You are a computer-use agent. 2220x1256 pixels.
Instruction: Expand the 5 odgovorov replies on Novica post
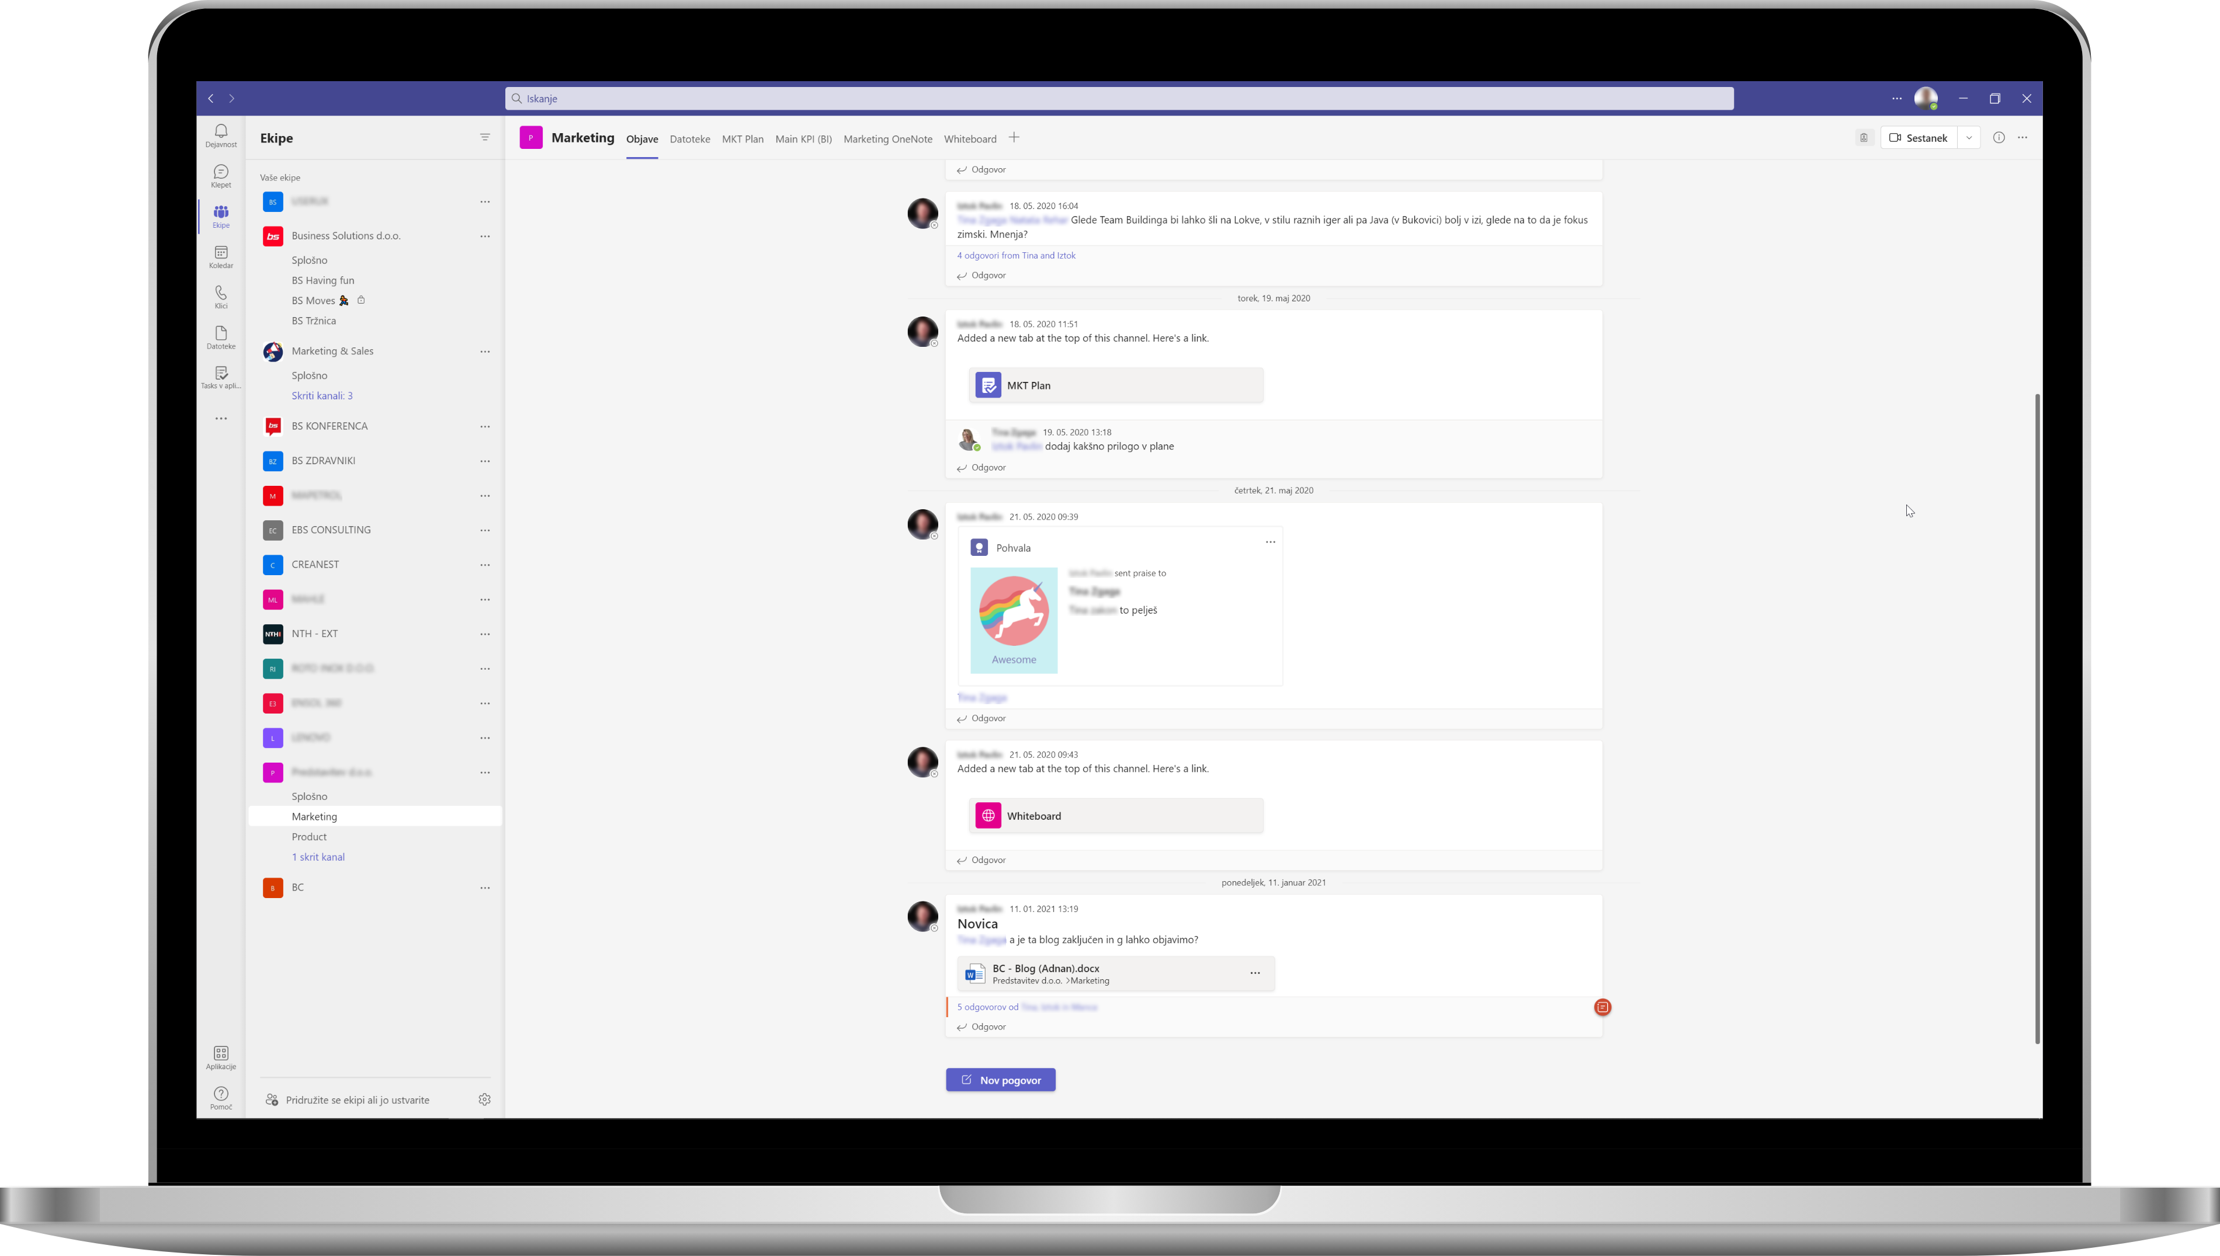(987, 1007)
